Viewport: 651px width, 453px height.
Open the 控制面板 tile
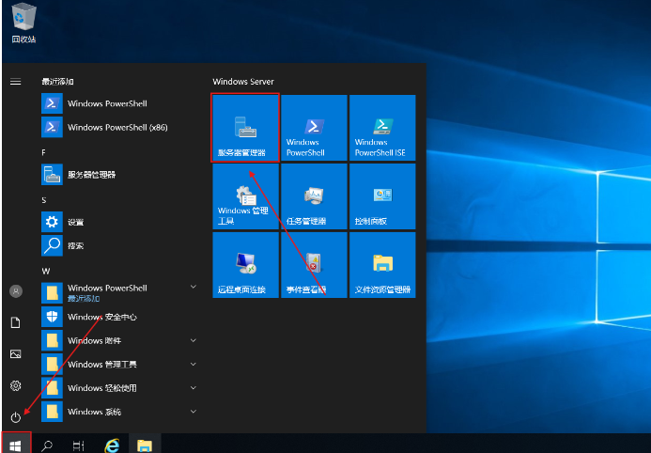coord(381,197)
